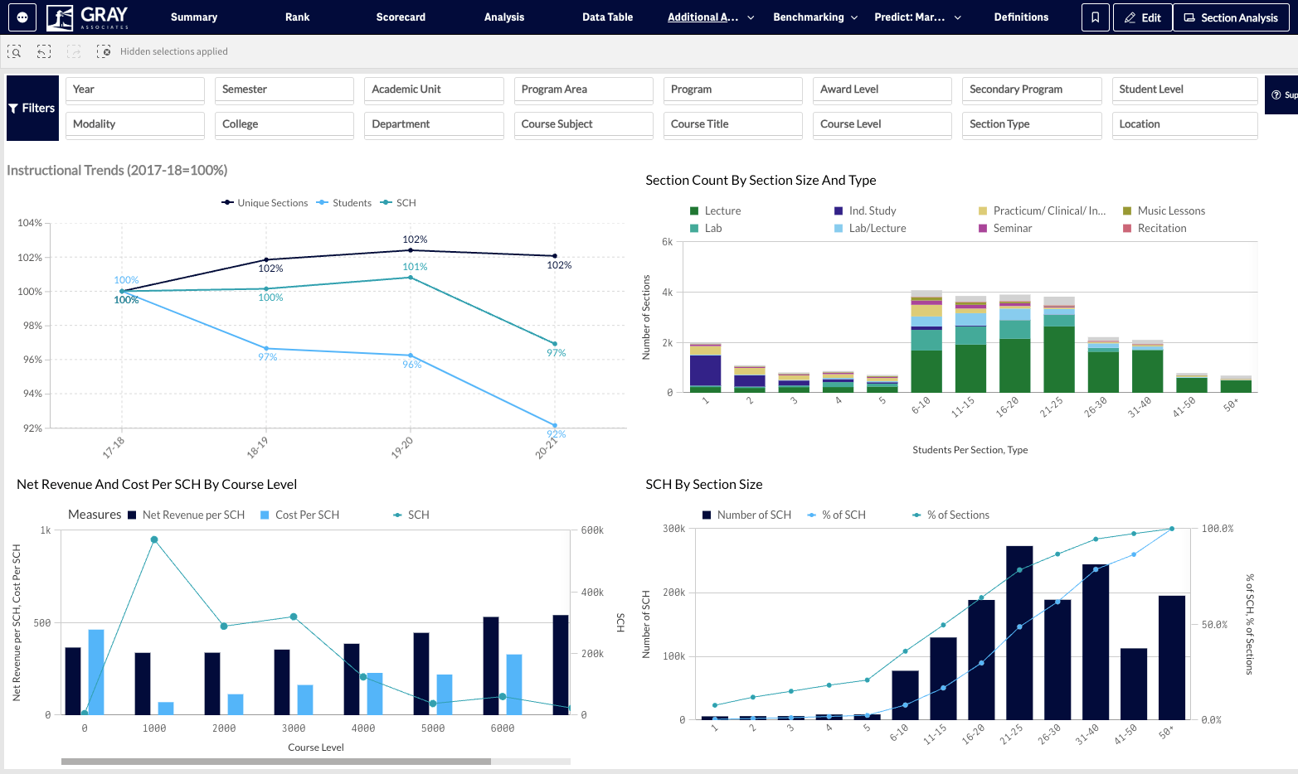Click the Cost Per SCH legend swatch
The image size is (1298, 774).
265,515
